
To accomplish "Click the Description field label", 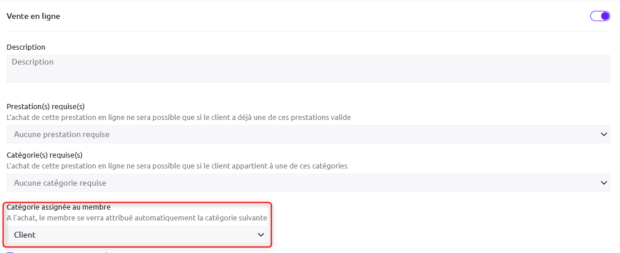I will [26, 47].
